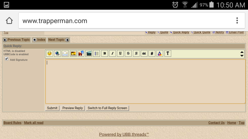This screenshot has height=139, width=248.
Task: Go to the Next Topic
Action: pos(59,40)
